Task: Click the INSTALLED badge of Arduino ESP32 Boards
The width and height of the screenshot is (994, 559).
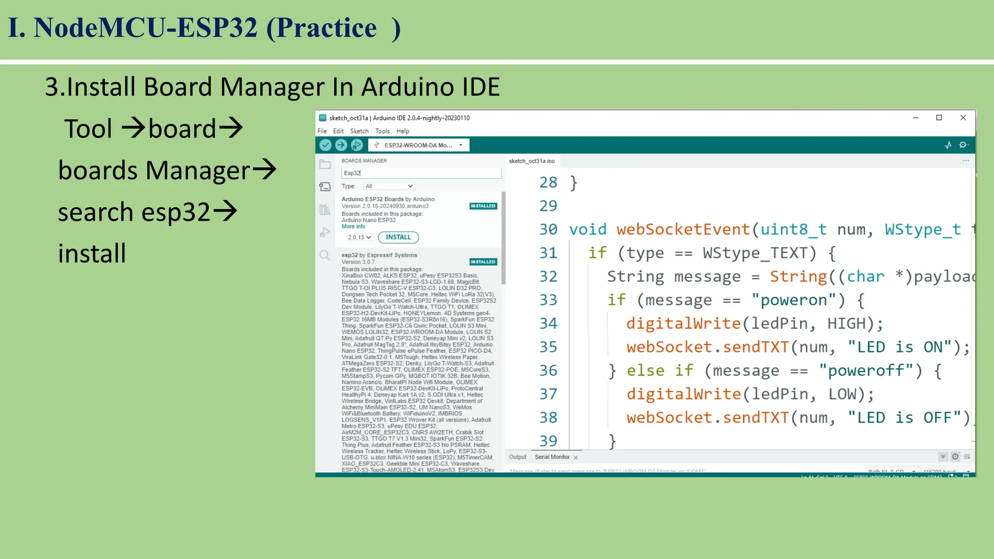Action: click(x=483, y=206)
